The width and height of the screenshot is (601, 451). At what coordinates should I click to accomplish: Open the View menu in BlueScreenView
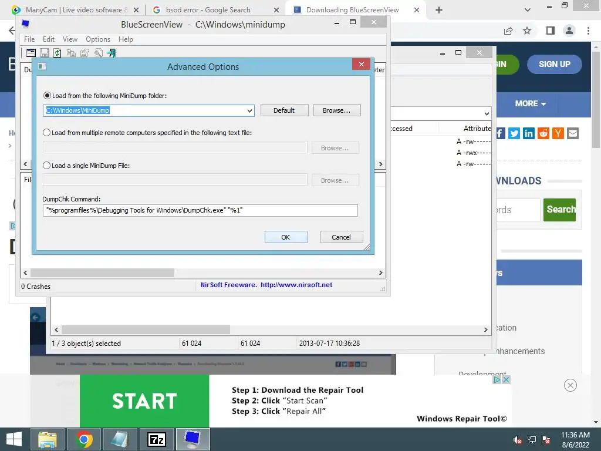tap(70, 39)
